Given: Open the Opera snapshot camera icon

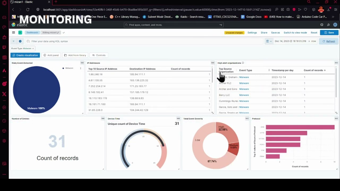Looking at the screenshot, I should click(x=288, y=10).
